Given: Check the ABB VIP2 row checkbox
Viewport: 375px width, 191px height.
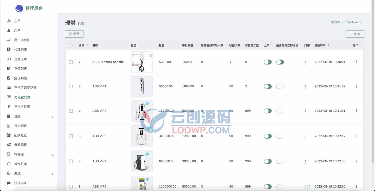Looking at the screenshot, I should [x=71, y=111].
